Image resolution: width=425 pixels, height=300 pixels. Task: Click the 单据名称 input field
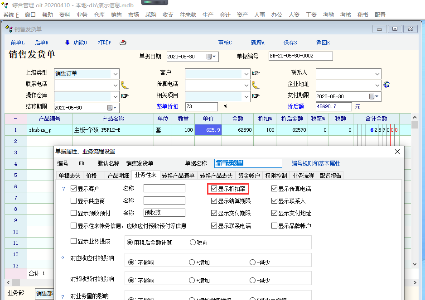(x=248, y=163)
